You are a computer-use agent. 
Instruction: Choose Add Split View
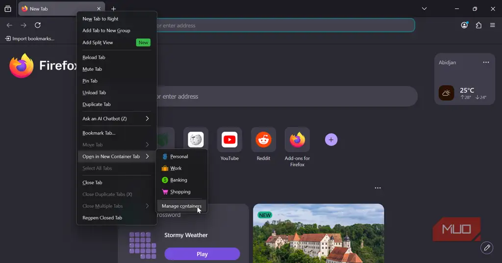[117, 43]
